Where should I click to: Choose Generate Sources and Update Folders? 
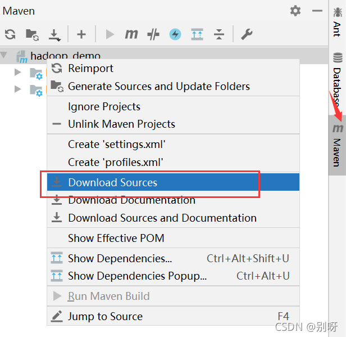[173, 86]
